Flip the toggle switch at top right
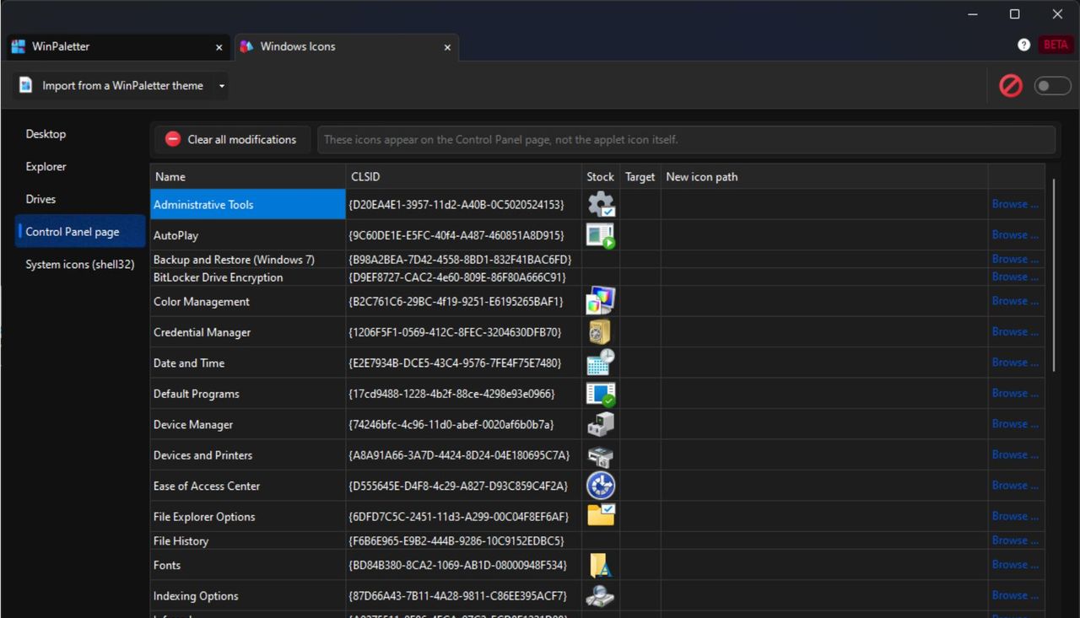The width and height of the screenshot is (1080, 618). click(1052, 85)
